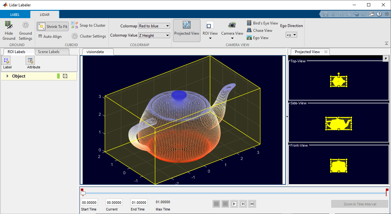Enable Auto Align for cuboids
The image size is (391, 214).
click(50, 36)
